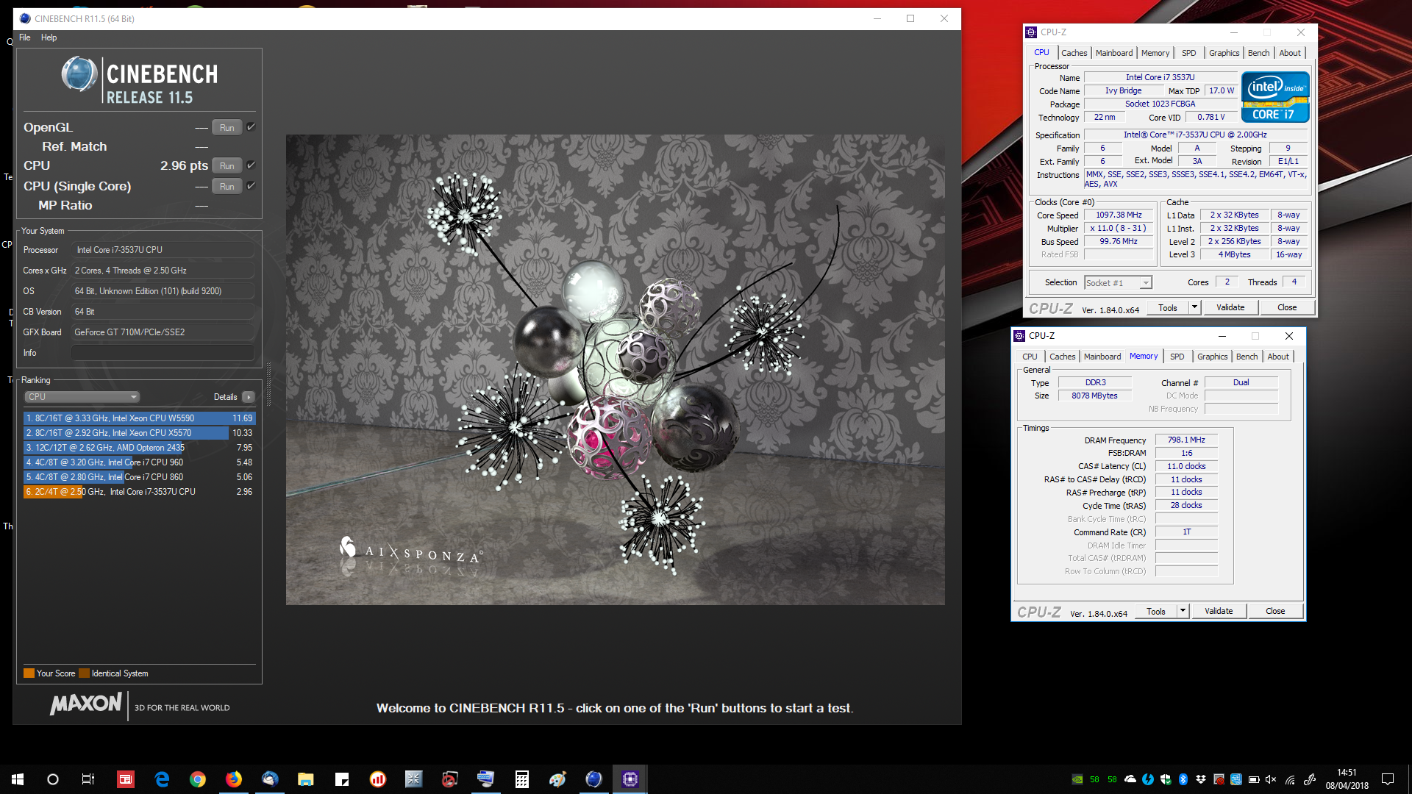The image size is (1412, 794).
Task: Switch to Graphics tab in upper CPU-Z
Action: pyautogui.click(x=1224, y=53)
